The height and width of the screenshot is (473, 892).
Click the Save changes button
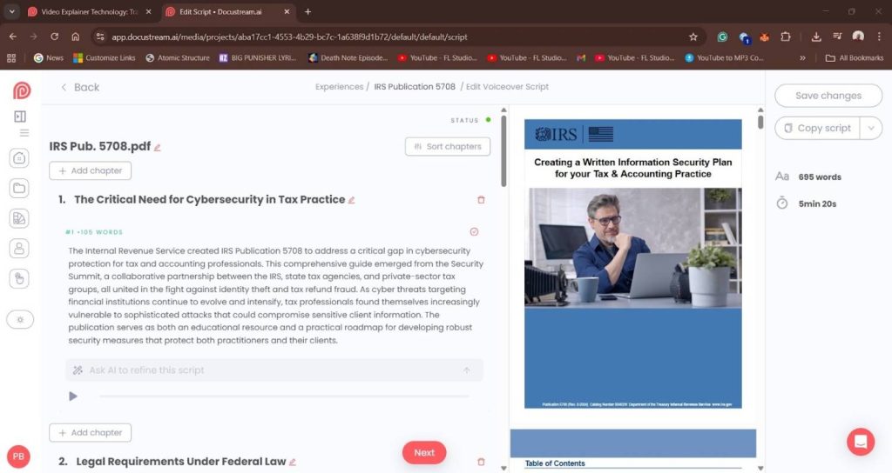coord(828,96)
